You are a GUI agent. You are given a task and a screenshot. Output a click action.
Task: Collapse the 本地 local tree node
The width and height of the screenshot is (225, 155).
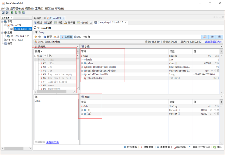click(2, 22)
